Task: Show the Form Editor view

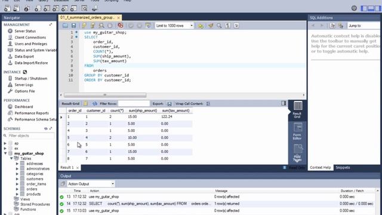Action: point(297,131)
